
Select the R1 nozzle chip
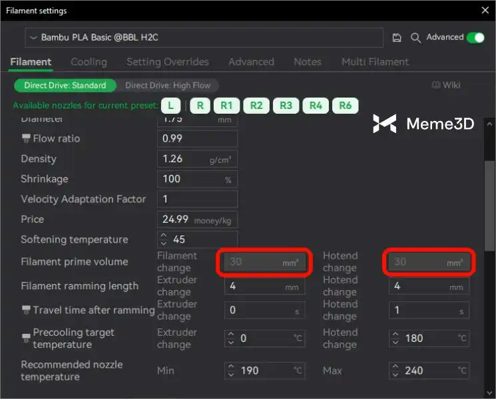pyautogui.click(x=226, y=105)
